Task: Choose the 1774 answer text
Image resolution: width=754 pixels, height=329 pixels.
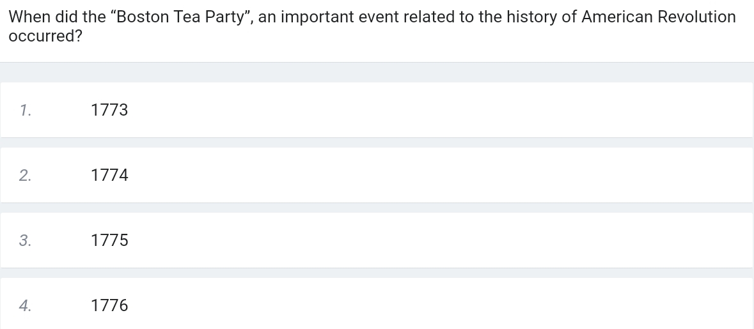Action: coord(109,175)
